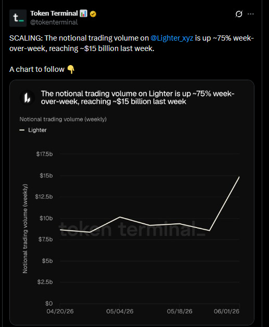Toggle the Lighter legend entry
269x327 pixels.
pos(33,130)
